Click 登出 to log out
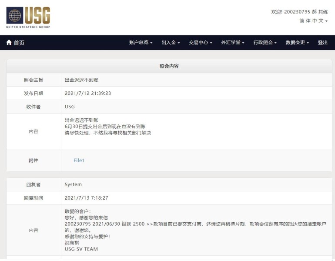The image size is (335, 261). 323,43
